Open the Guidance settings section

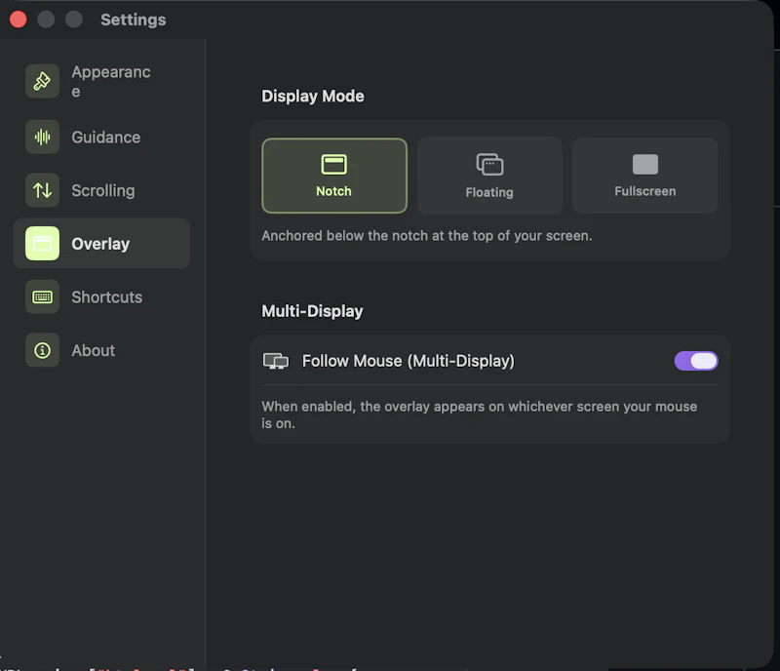(x=101, y=137)
